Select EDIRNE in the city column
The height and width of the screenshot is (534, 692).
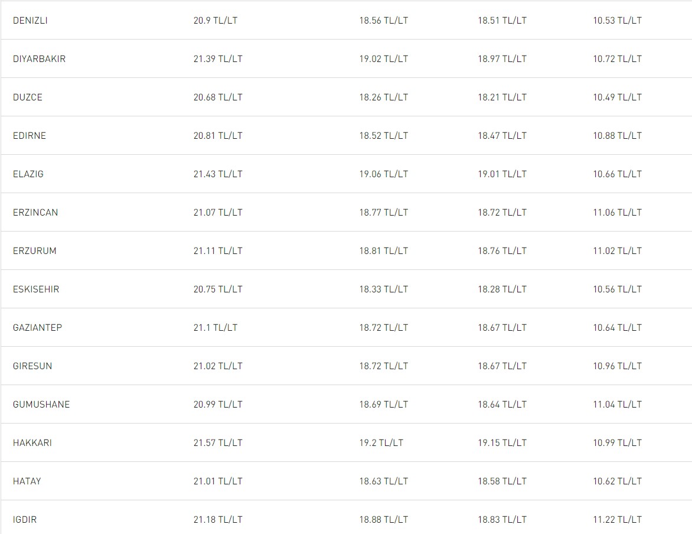tap(30, 136)
